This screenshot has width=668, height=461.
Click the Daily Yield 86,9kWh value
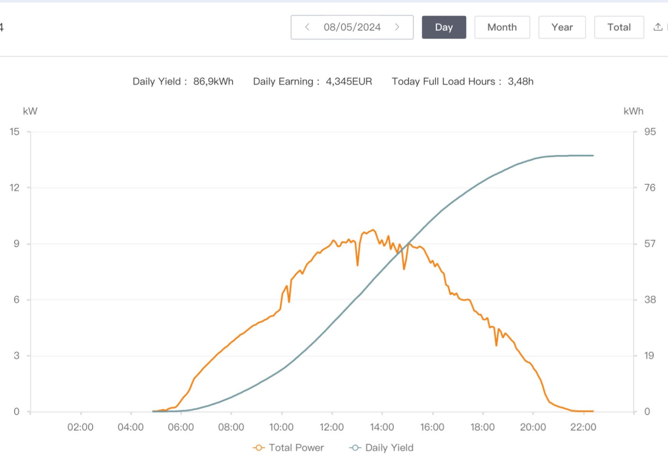point(213,81)
